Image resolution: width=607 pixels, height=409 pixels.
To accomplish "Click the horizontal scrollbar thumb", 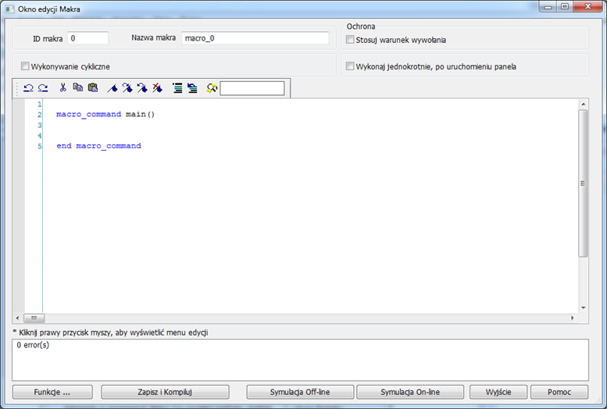I will point(34,318).
